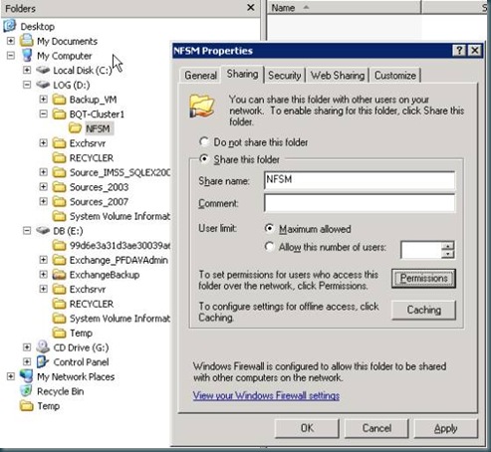491x452 pixels.
Task: Confirm with the OK button
Action: coord(307,428)
